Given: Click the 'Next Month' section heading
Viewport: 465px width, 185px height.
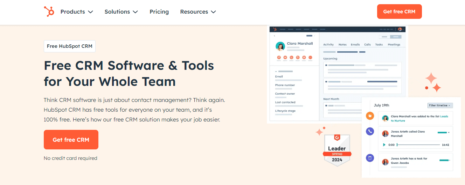Looking at the screenshot, I should [331, 99].
